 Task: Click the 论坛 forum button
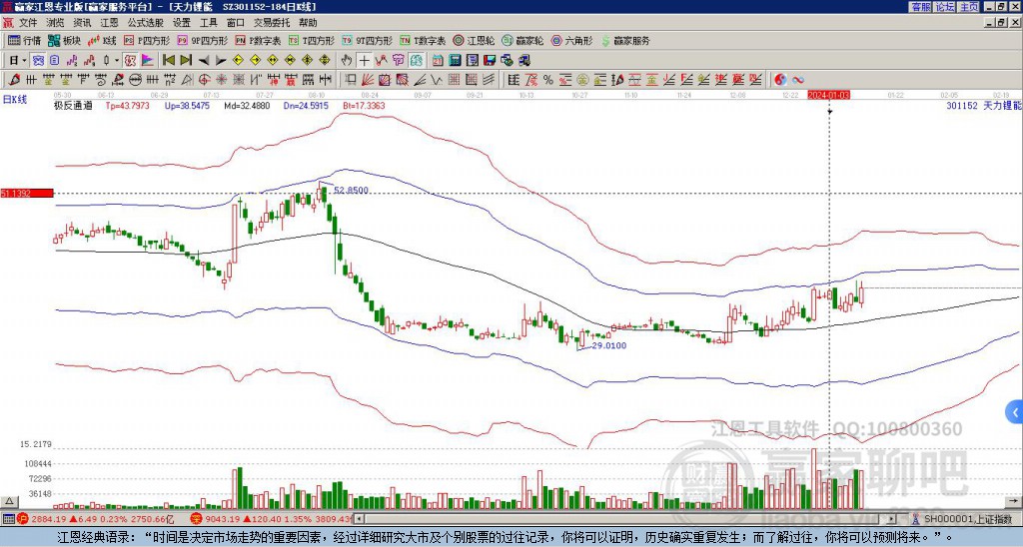(944, 7)
